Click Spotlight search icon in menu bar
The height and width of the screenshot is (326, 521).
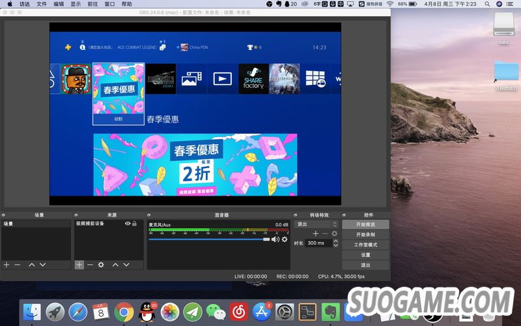(487, 4)
